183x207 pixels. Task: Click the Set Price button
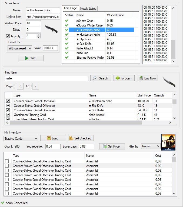click(x=112, y=146)
